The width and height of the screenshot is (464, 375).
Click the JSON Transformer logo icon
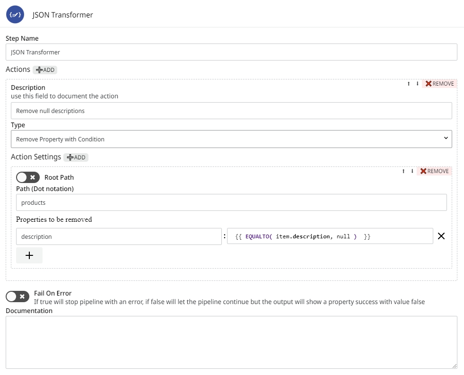click(15, 15)
